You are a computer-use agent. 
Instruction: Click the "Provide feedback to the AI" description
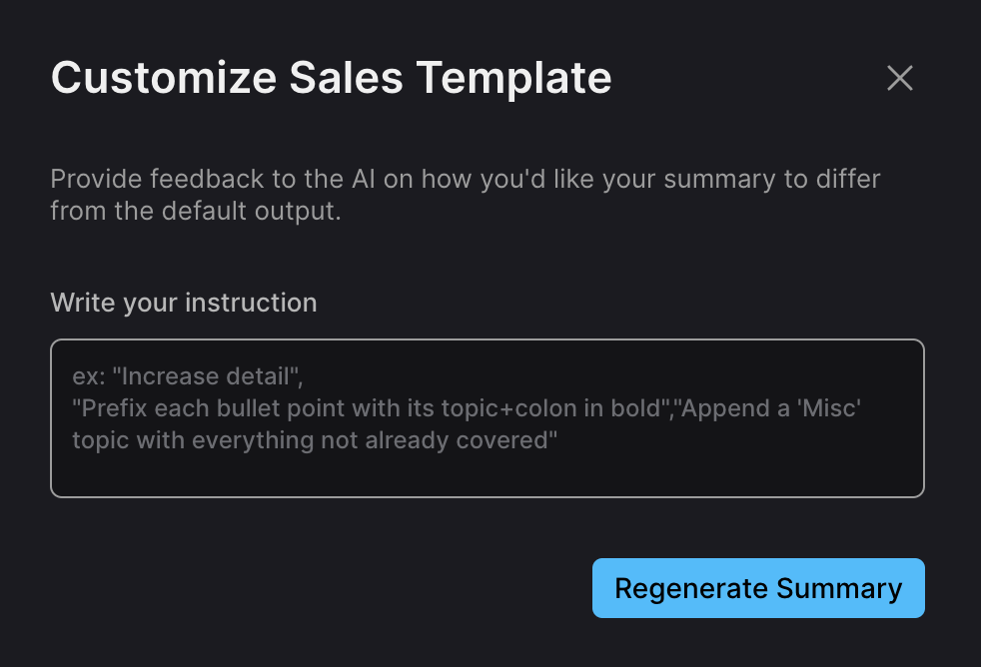tap(466, 181)
